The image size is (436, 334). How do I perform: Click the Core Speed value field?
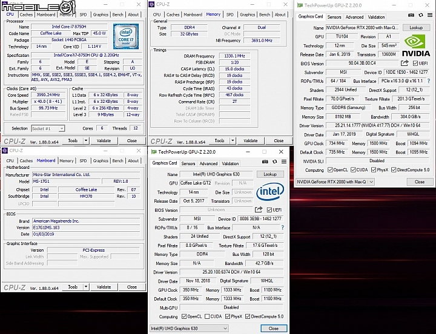pos(48,95)
